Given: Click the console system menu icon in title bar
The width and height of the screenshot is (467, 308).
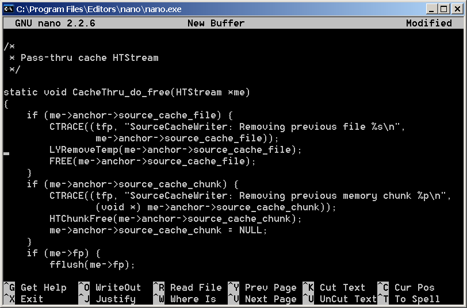Looking at the screenshot, I should click(x=9, y=9).
